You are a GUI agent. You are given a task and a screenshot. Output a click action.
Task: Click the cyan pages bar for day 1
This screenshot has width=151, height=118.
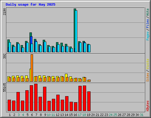point(10,47)
